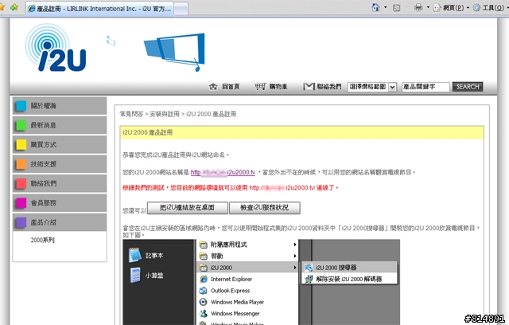Click the house icon beside 回首頁
Screen dimensions: 509x325
click(213, 87)
